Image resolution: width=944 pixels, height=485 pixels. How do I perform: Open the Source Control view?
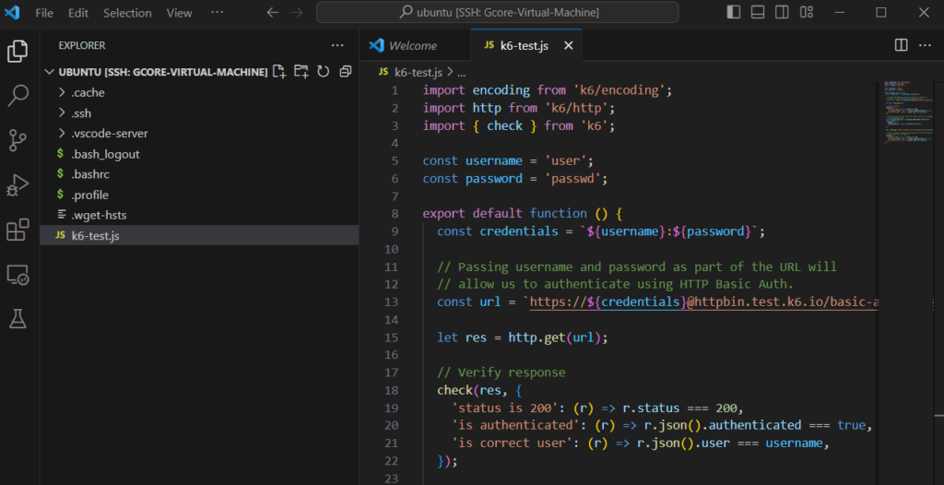[x=18, y=139]
